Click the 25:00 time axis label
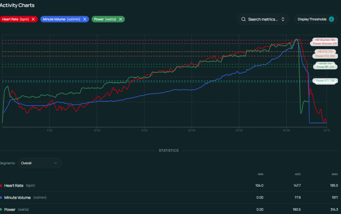This screenshot has width=341, height=214. tap(239, 131)
